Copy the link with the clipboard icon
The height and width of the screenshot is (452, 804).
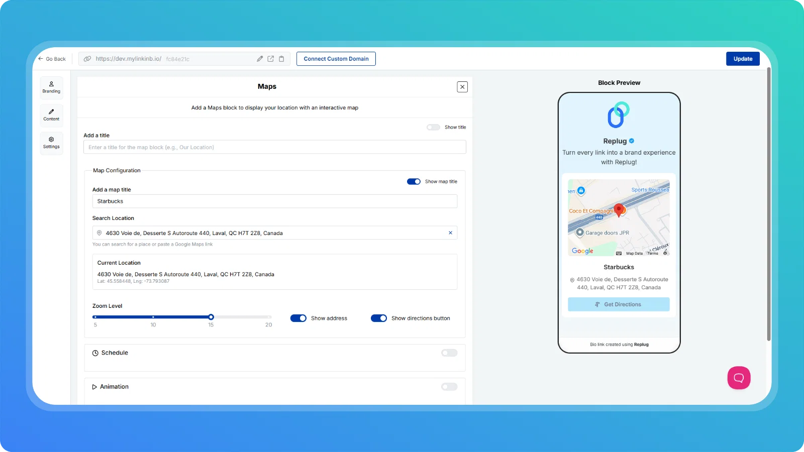(x=281, y=59)
